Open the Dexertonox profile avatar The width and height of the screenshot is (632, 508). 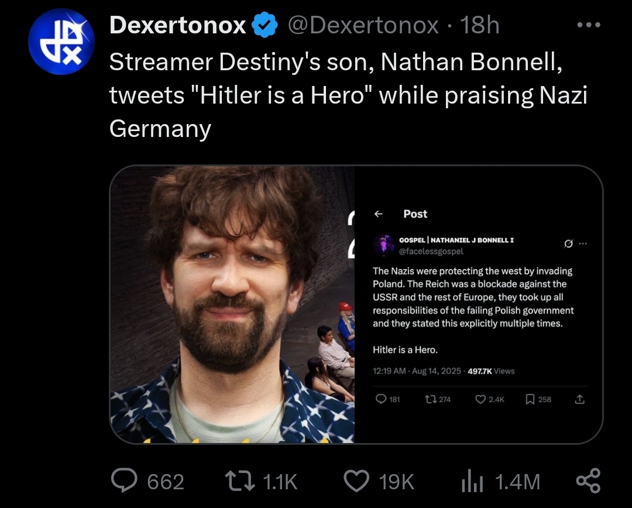(61, 42)
